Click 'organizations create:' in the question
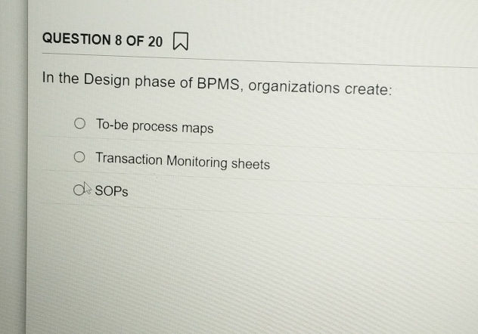The width and height of the screenshot is (478, 334). tap(320, 88)
